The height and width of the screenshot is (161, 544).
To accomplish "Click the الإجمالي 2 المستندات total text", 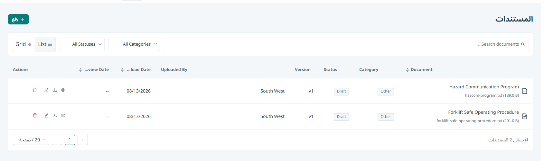I will pos(508,140).
